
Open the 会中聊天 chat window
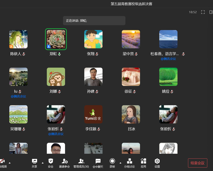98,163
